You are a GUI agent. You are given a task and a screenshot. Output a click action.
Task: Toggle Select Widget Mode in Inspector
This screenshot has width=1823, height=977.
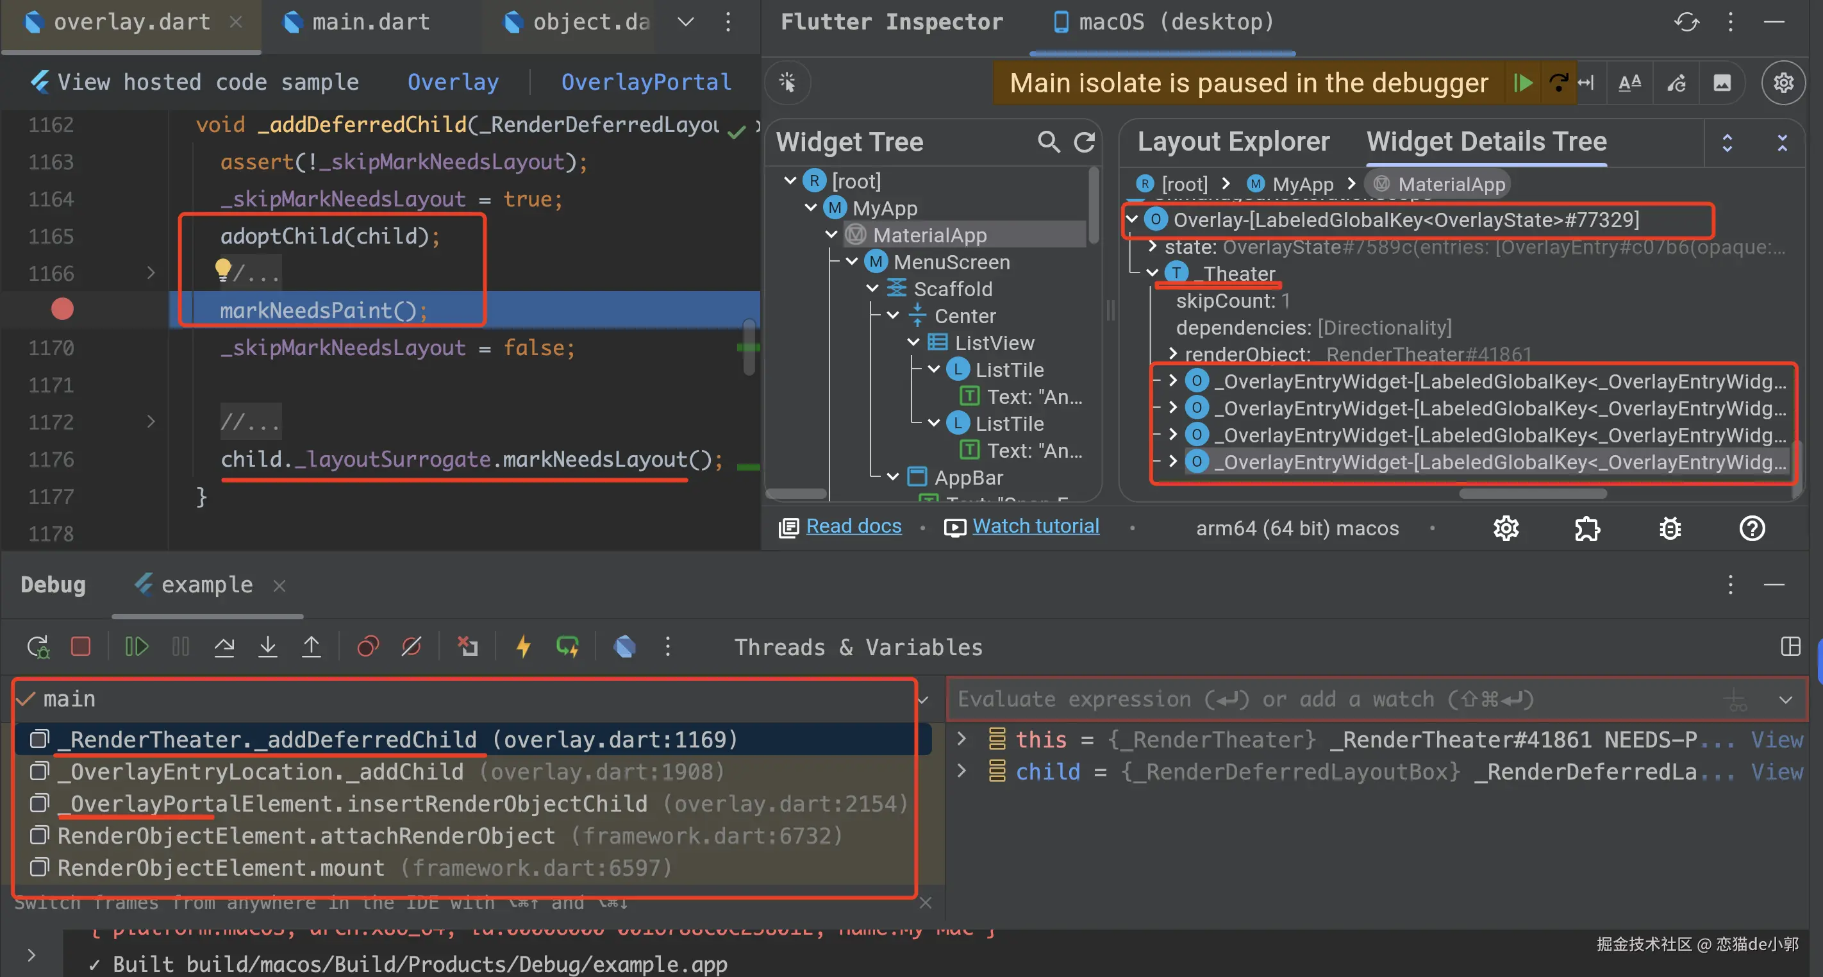tap(787, 83)
